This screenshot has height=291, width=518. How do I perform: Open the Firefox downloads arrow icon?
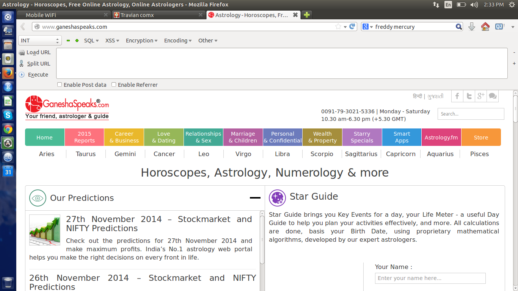click(472, 27)
